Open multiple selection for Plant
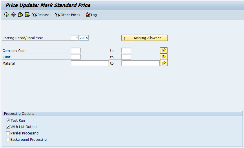244x148 pixels. click(x=164, y=57)
